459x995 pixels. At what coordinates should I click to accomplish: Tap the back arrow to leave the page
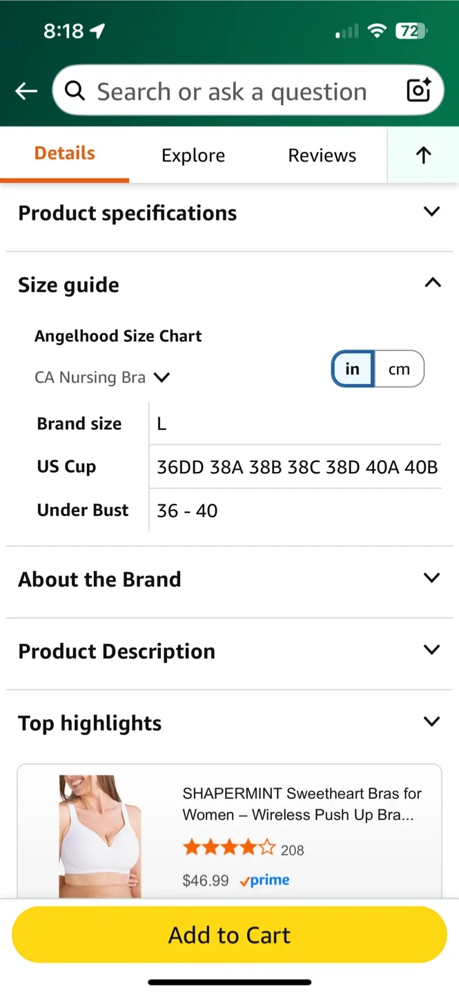click(x=26, y=91)
